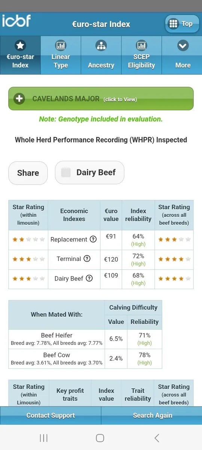Image resolution: width=202 pixels, height=450 pixels.
Task: Click the Terminal across-breeds star rating
Action: coord(174,259)
